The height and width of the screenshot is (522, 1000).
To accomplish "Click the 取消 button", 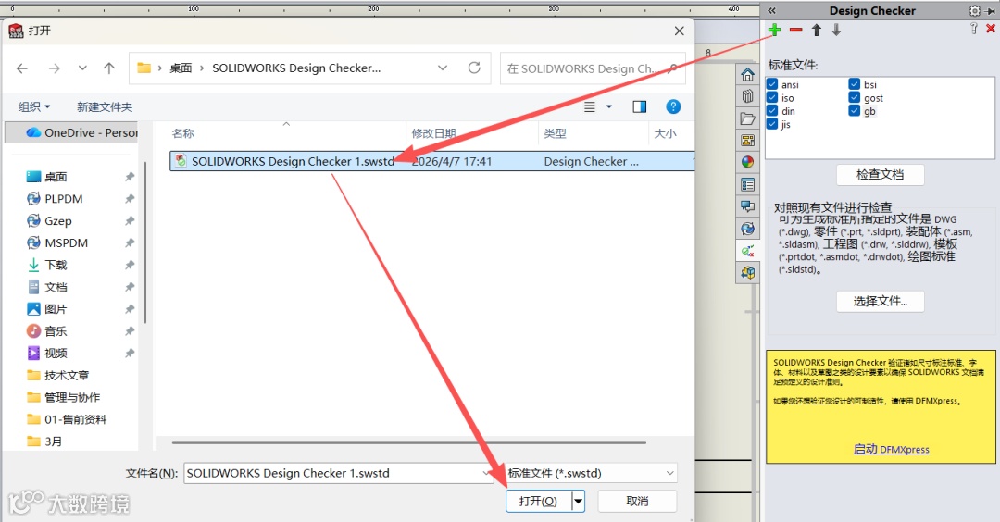I will [637, 501].
